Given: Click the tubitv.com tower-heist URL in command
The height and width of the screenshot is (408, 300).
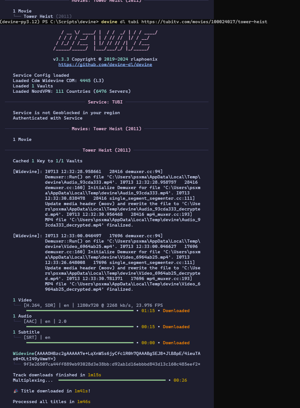Looking at the screenshot, I should [x=204, y=21].
